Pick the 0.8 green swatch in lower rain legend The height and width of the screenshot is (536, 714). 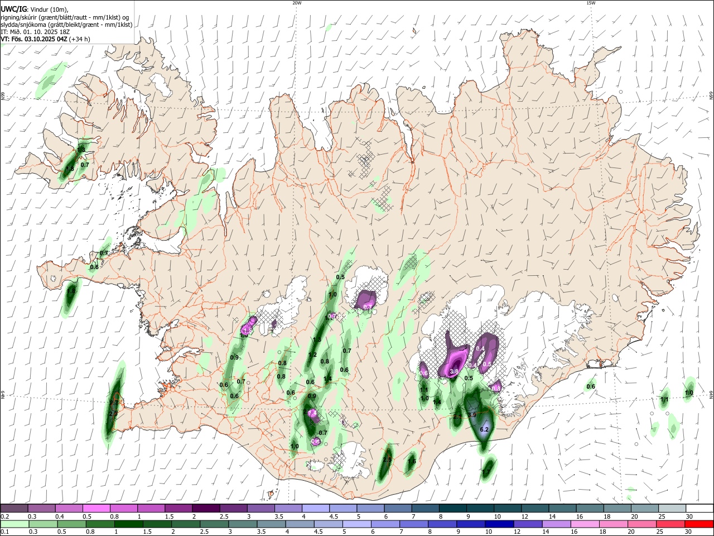click(100, 524)
